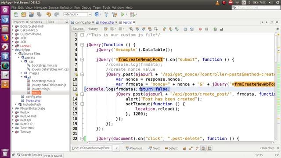Click the New Project toolbar icon

pyautogui.click(x=24, y=14)
